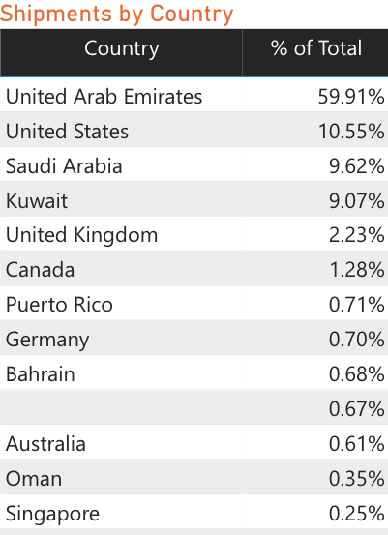
Task: Choose the United Kingdom row
Action: 194,235
